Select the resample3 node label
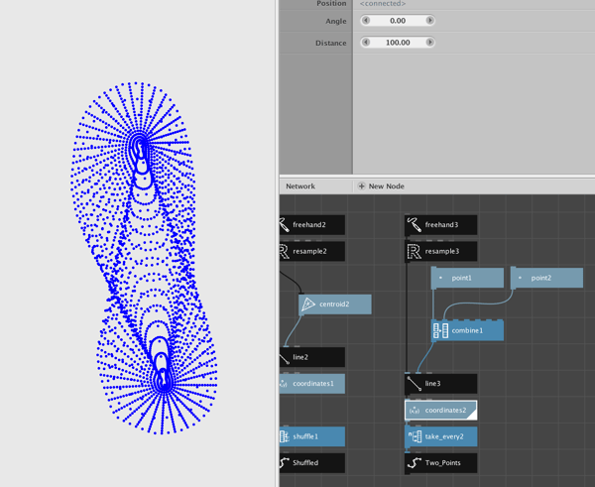This screenshot has height=487, width=595. [x=442, y=251]
